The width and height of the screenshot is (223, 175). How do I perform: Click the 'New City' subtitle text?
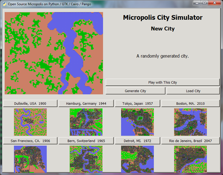pos(163,29)
